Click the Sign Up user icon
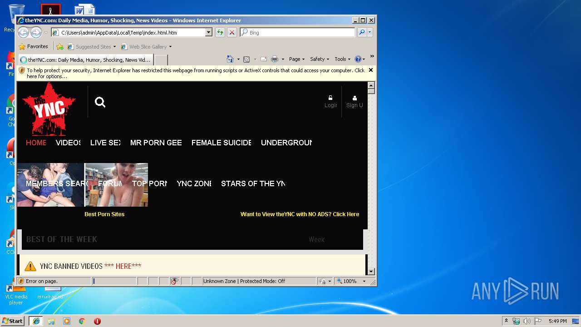 (355, 98)
